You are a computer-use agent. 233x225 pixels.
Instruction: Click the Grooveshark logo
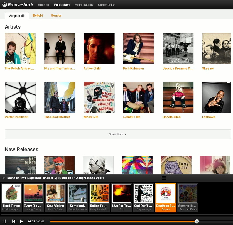click(18, 5)
